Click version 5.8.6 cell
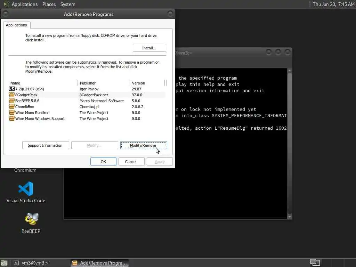The width and height of the screenshot is (356, 267). 136,101
